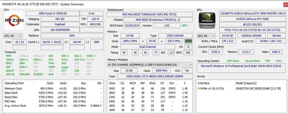Click the OPN 100-000000908 field

pos(60,30)
